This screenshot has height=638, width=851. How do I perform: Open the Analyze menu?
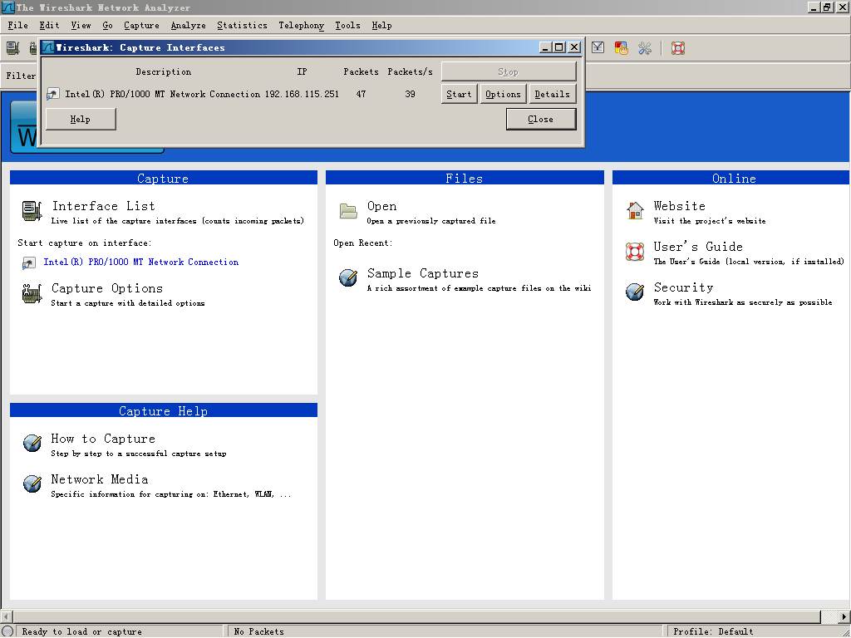189,26
